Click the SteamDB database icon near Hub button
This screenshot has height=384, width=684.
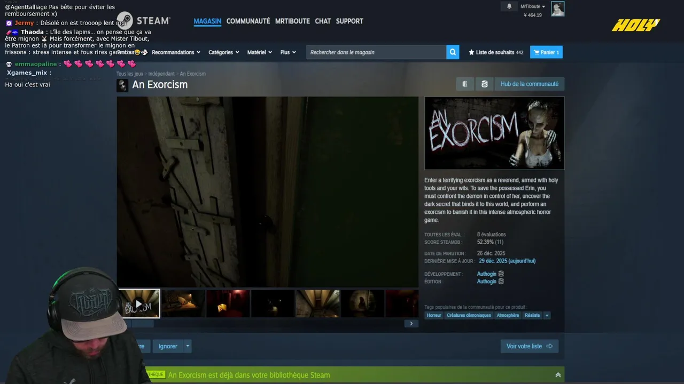tap(484, 84)
